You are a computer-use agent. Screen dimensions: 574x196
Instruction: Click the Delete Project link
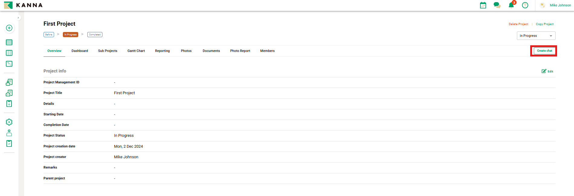pyautogui.click(x=518, y=24)
